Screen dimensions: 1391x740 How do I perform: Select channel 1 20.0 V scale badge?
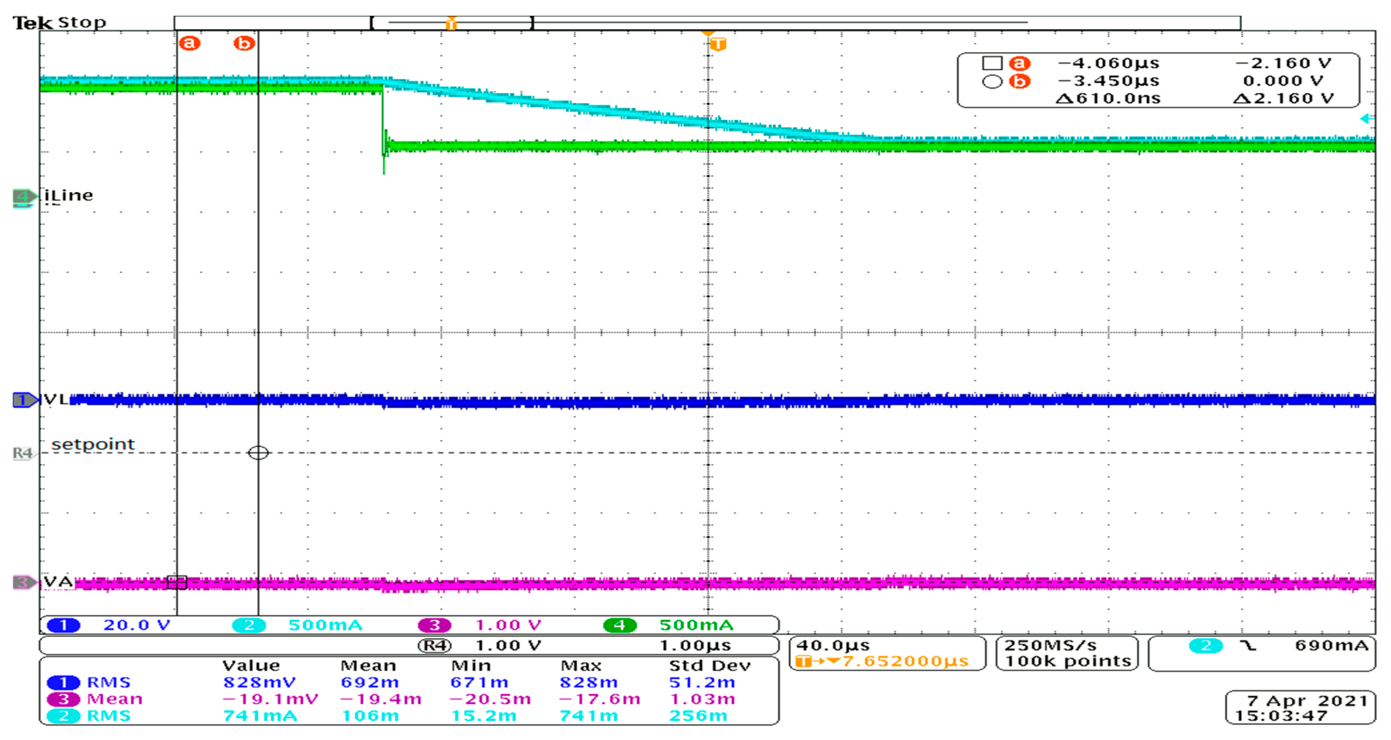[64, 626]
